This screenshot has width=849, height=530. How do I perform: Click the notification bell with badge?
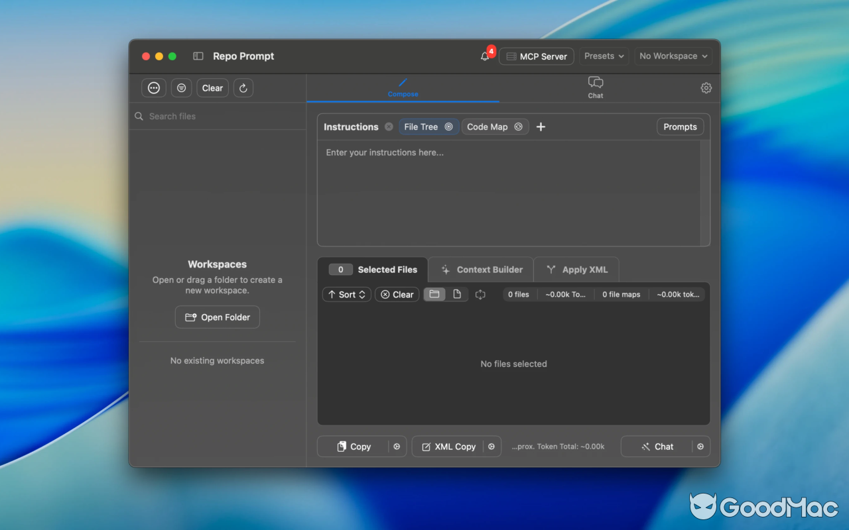[485, 56]
